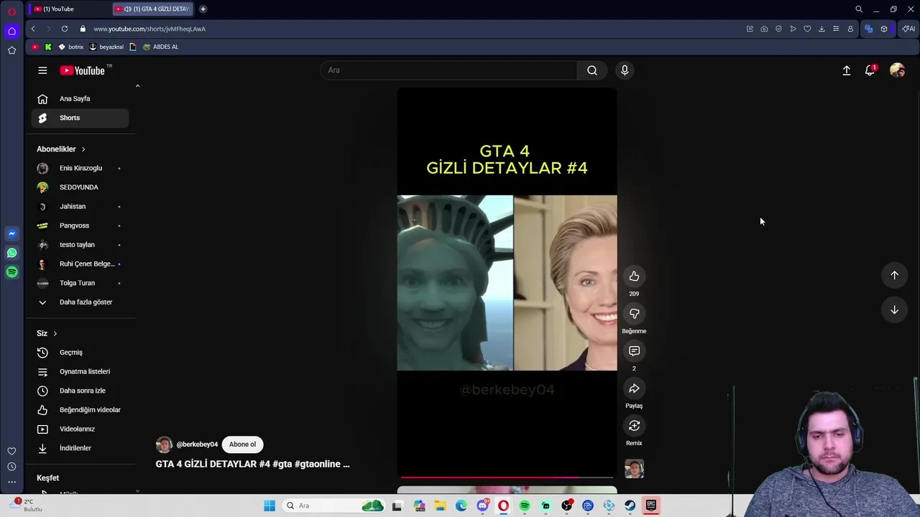Open Epic Games from the taskbar
The height and width of the screenshot is (517, 920).
pos(650,506)
